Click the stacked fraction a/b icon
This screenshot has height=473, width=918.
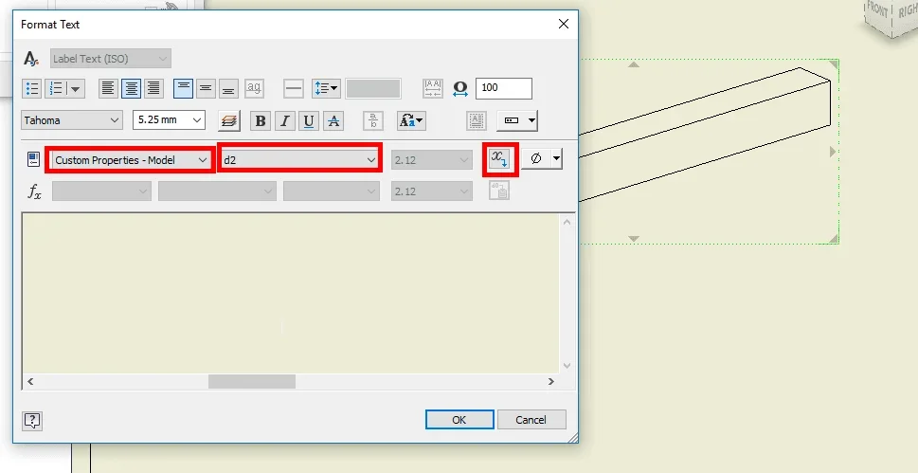(373, 121)
